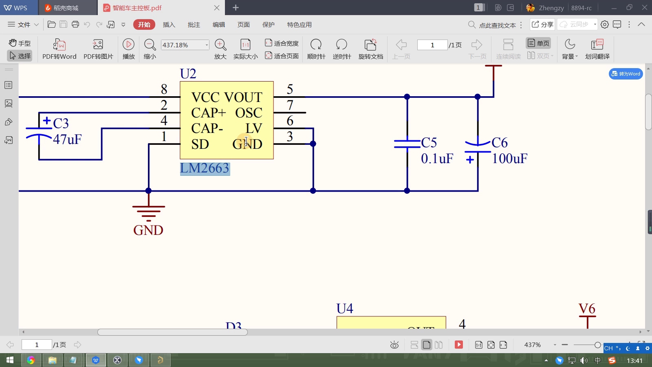The height and width of the screenshot is (367, 652).
Task: Open the 批注 ribbon tab
Action: click(x=194, y=24)
